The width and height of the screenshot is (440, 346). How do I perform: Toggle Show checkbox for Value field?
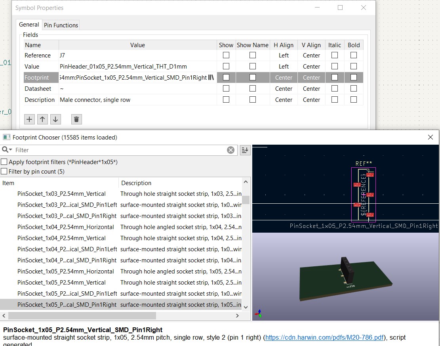tap(226, 66)
